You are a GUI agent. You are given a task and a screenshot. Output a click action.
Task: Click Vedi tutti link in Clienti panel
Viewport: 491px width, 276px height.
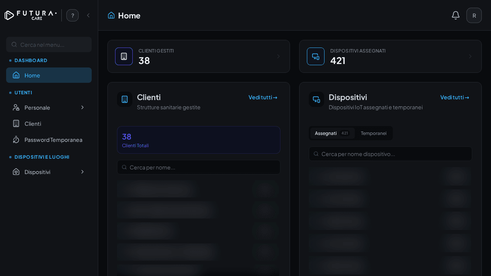click(x=263, y=97)
